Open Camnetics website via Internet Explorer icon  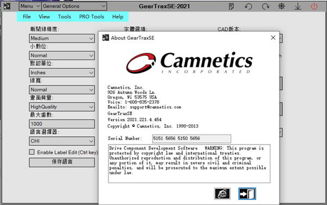222,194
